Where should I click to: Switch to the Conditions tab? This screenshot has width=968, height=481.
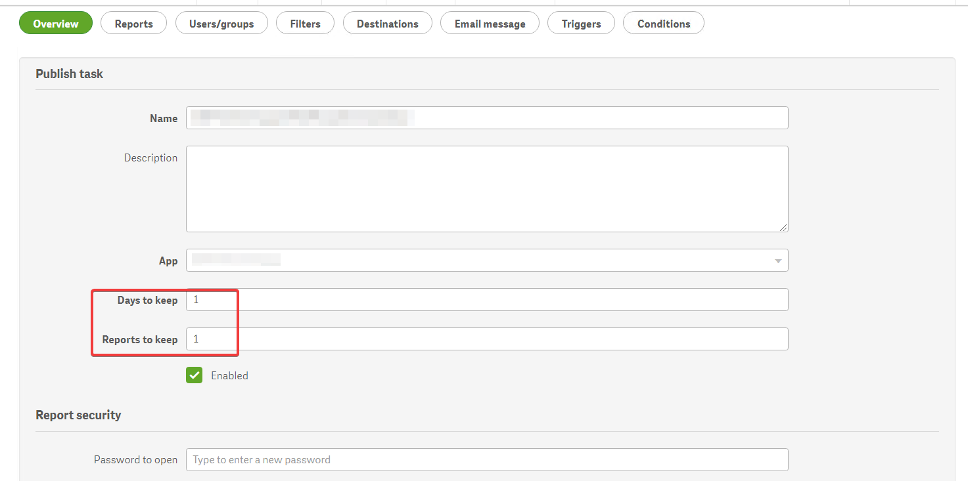pos(663,23)
